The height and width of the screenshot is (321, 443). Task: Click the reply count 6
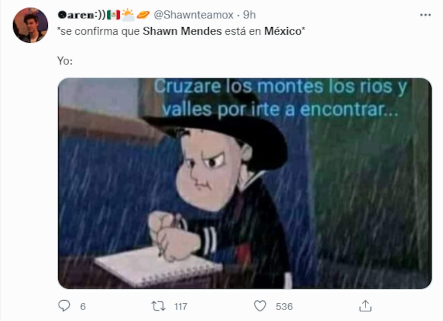pos(83,306)
